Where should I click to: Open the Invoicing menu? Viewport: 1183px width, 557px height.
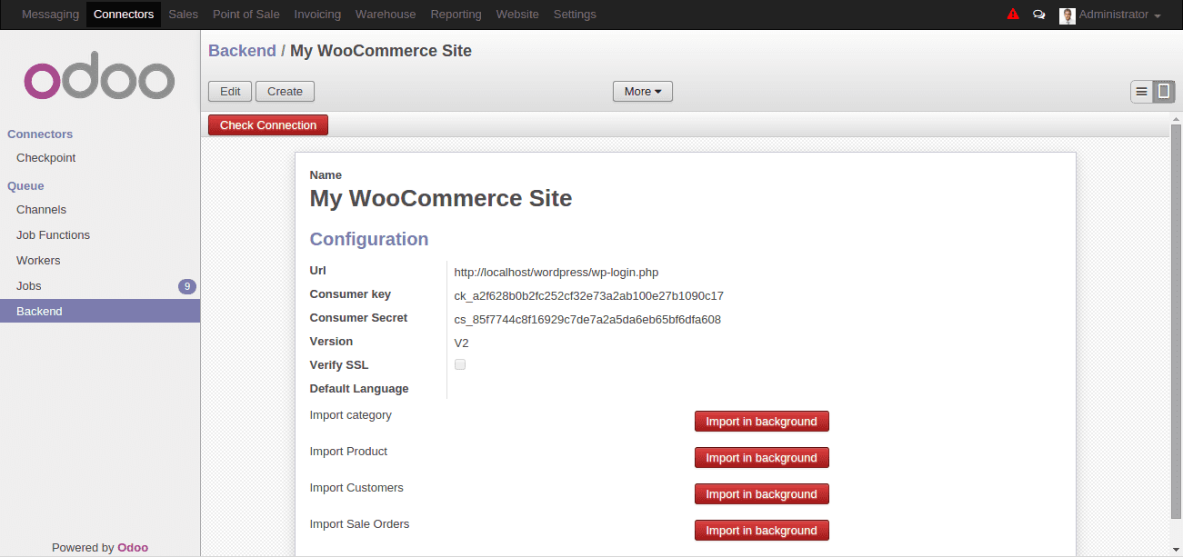pos(317,15)
